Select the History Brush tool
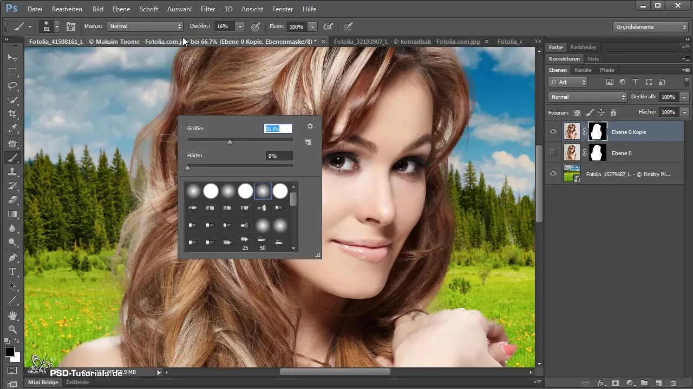Screen dimensions: 693x389 click(12, 186)
